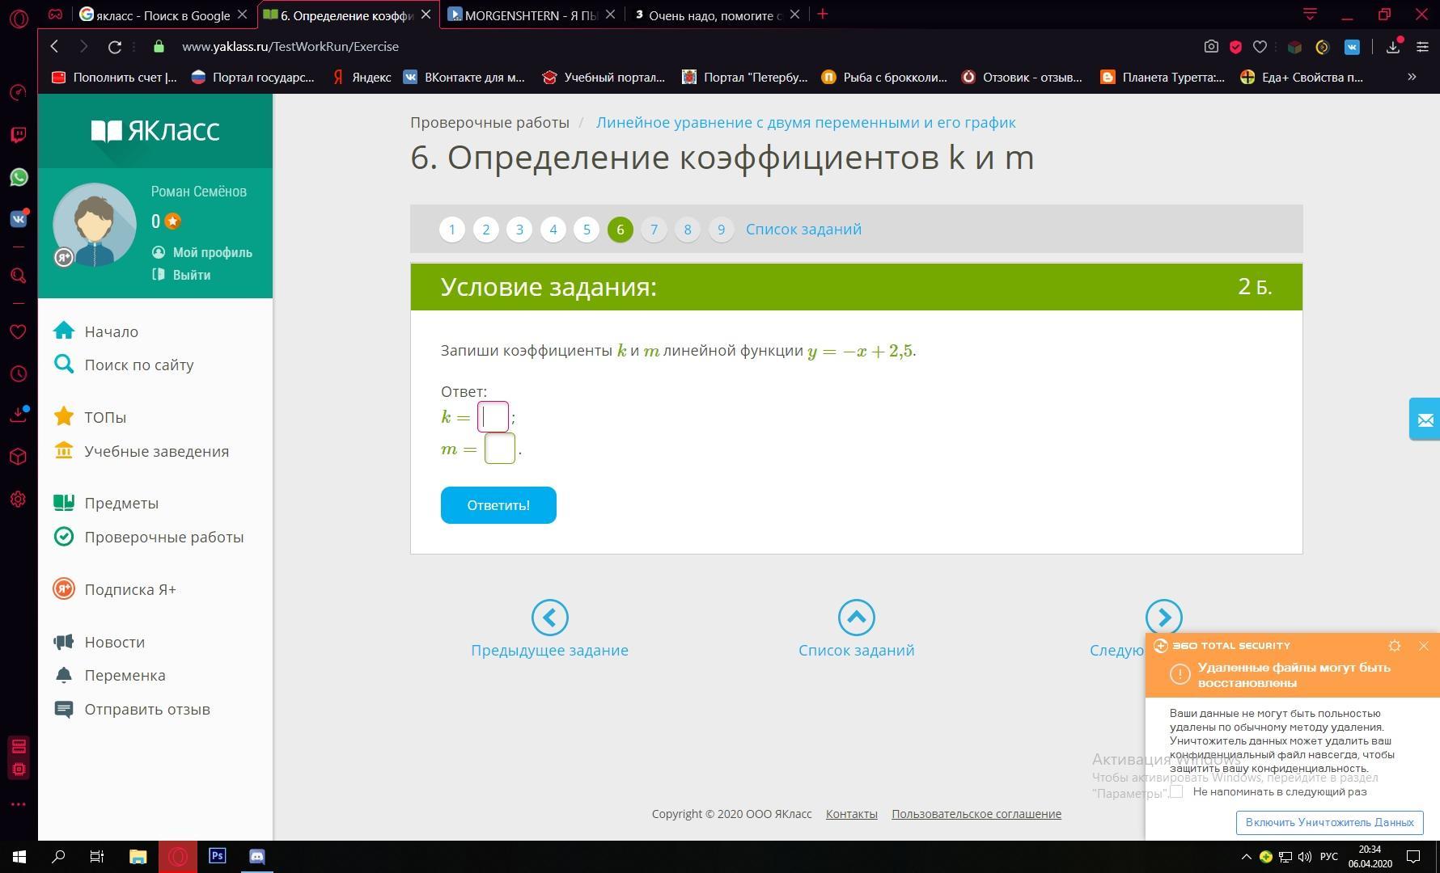The height and width of the screenshot is (873, 1440).
Task: Click the next task arrow icon
Action: (x=1164, y=618)
